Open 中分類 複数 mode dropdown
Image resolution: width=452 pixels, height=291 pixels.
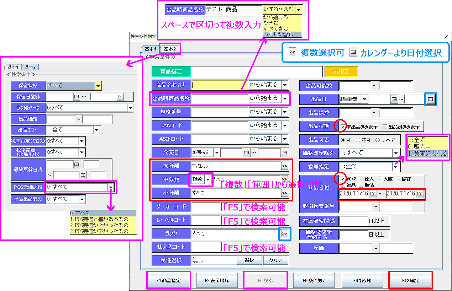(208, 179)
